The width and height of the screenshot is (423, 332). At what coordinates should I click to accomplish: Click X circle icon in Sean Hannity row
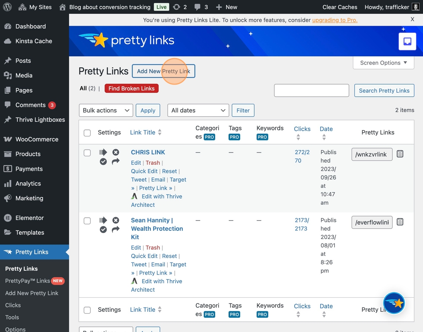coord(116,220)
